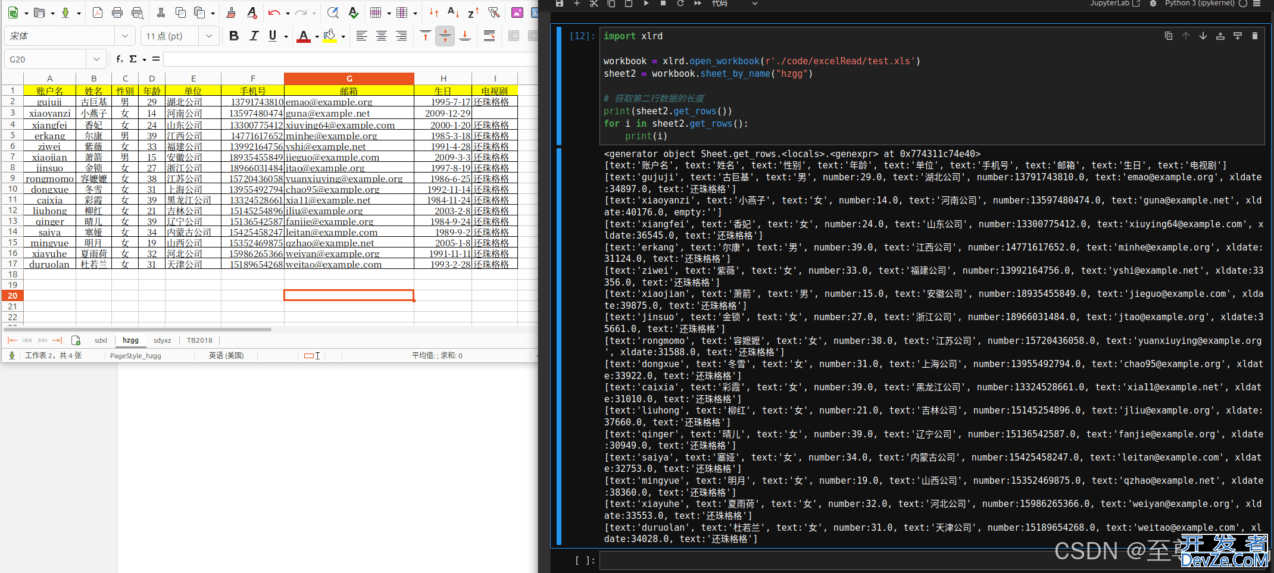Open find and replace
The height and width of the screenshot is (573, 1274).
pyautogui.click(x=333, y=12)
